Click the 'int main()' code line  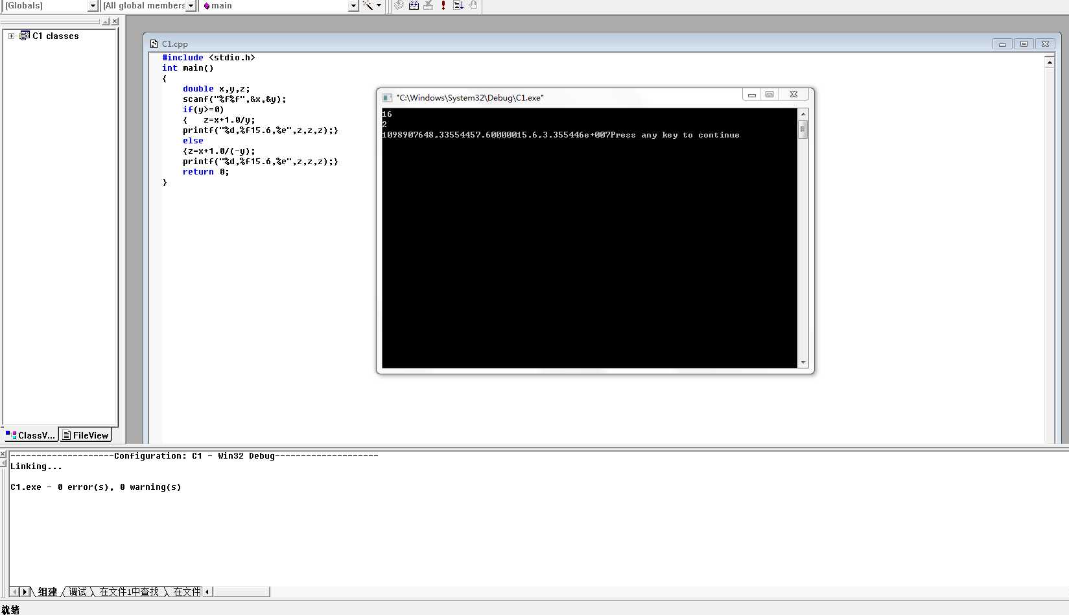[x=188, y=68]
